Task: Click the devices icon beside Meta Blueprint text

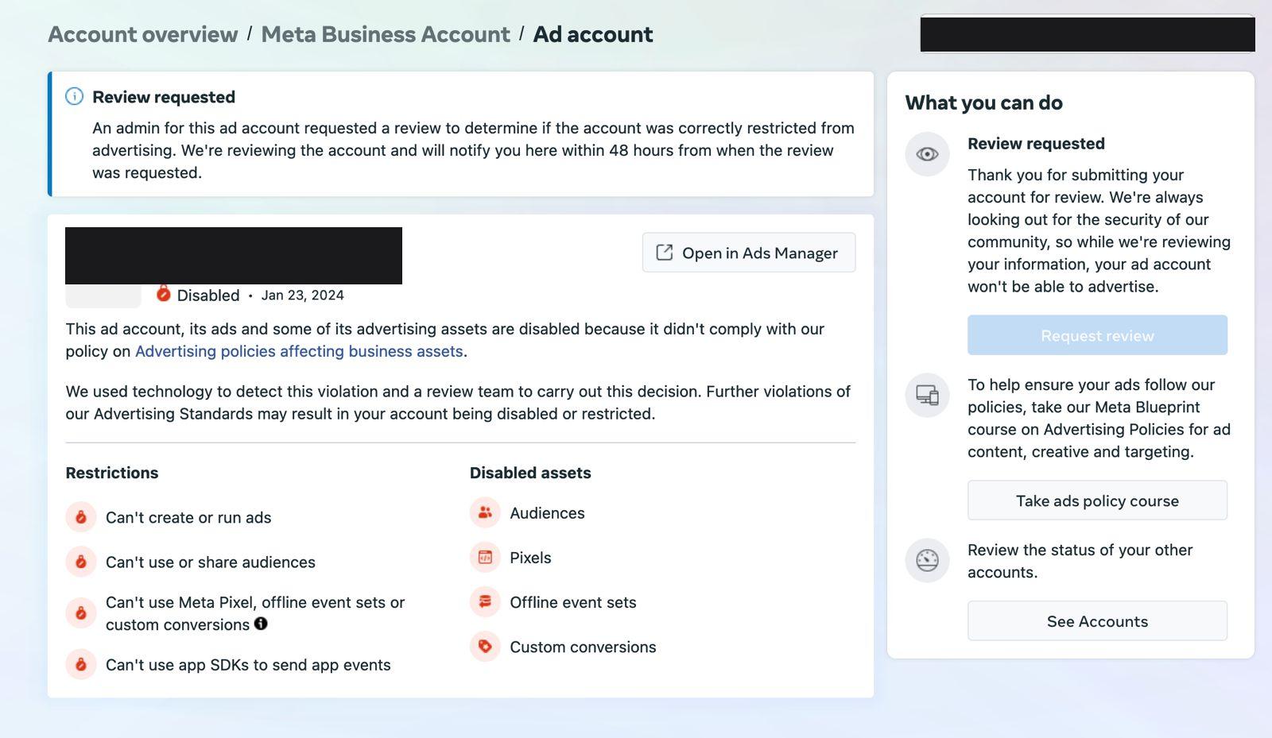Action: click(x=927, y=395)
